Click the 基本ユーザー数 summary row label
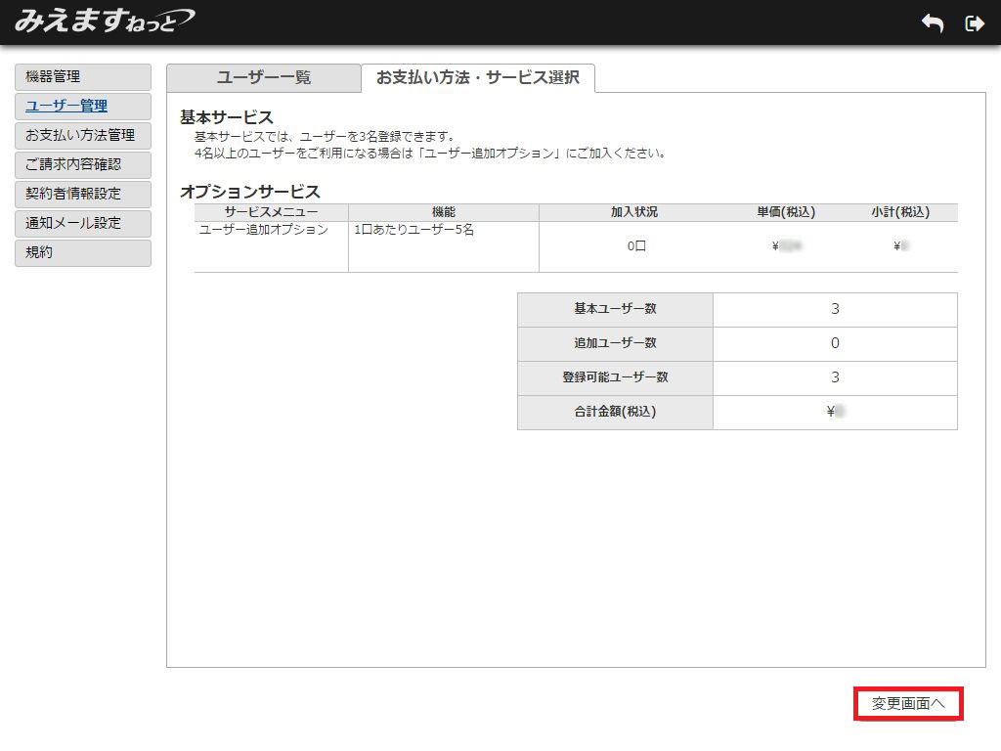This screenshot has width=1001, height=751. pyautogui.click(x=615, y=309)
